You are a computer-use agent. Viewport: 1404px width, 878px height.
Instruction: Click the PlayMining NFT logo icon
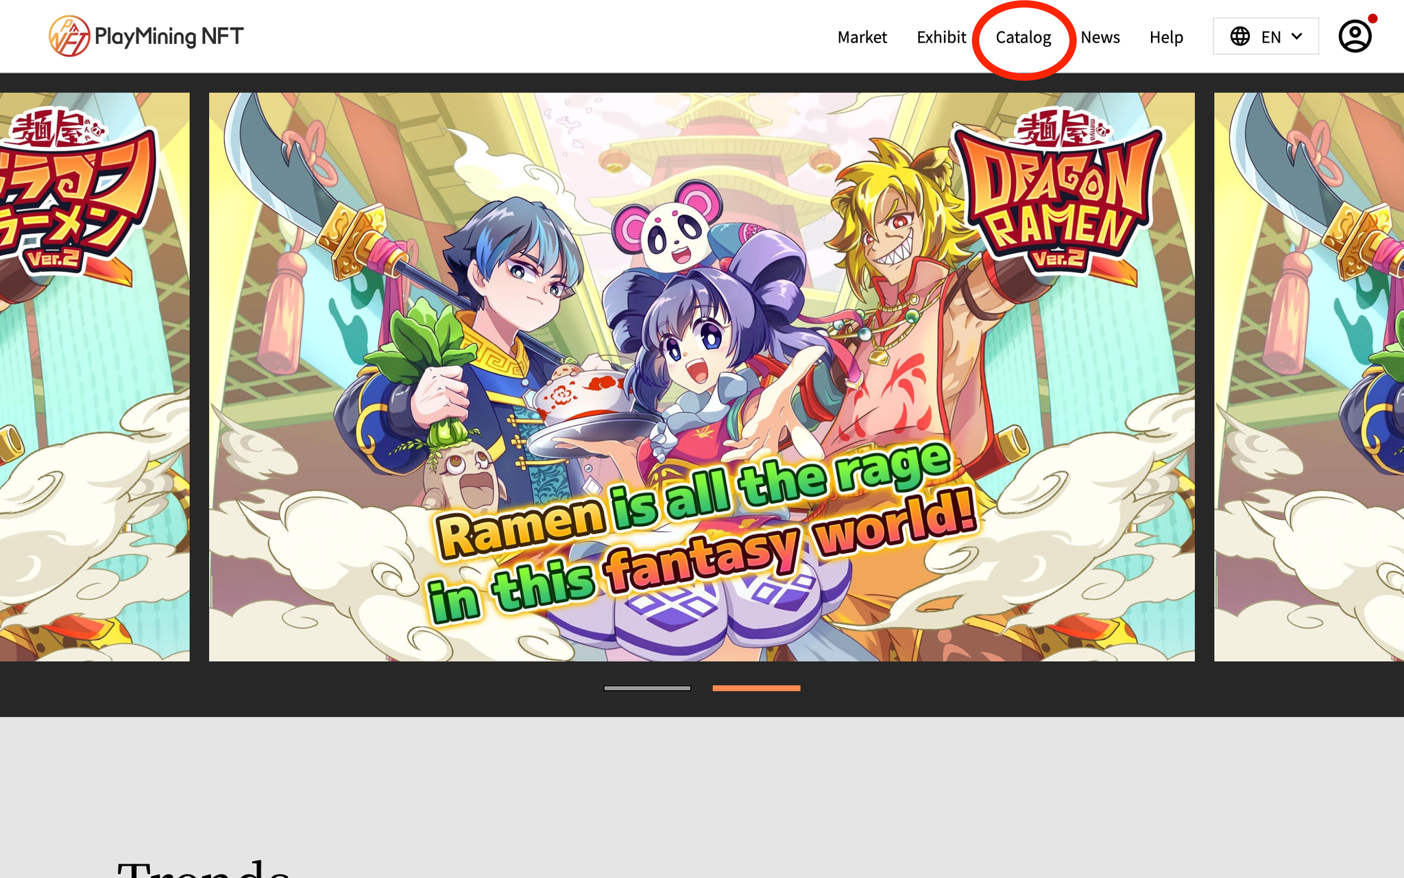click(69, 36)
